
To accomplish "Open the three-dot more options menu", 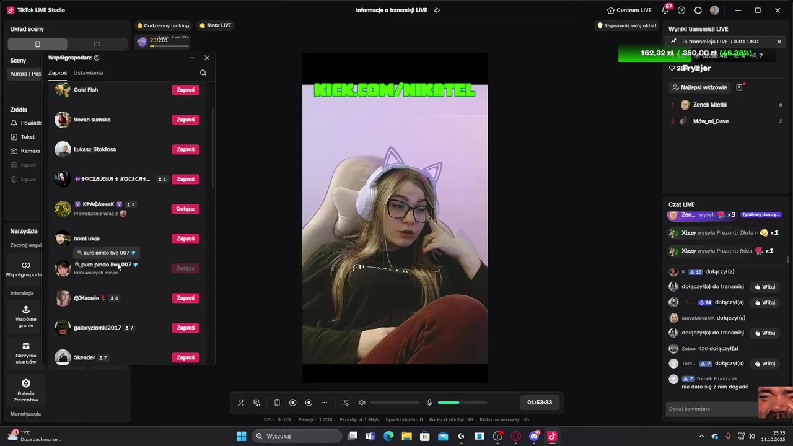I will (324, 403).
